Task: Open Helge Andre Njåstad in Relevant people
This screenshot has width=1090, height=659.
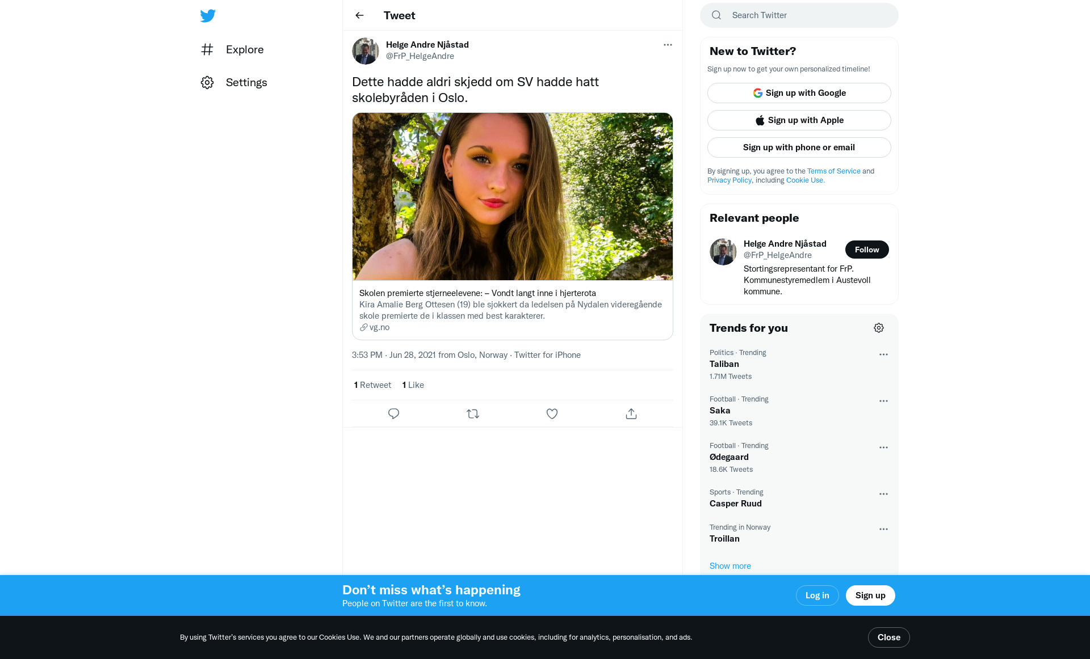Action: (x=785, y=243)
